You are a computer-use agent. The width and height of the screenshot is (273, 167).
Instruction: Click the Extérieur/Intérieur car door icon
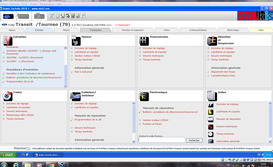pyautogui.click(x=75, y=96)
